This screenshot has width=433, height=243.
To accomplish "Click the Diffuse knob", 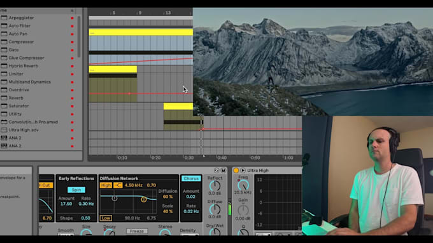I will (215, 210).
